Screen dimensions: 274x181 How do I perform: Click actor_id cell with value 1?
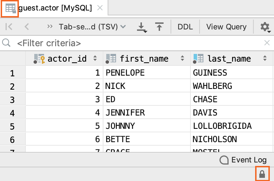coord(64,72)
